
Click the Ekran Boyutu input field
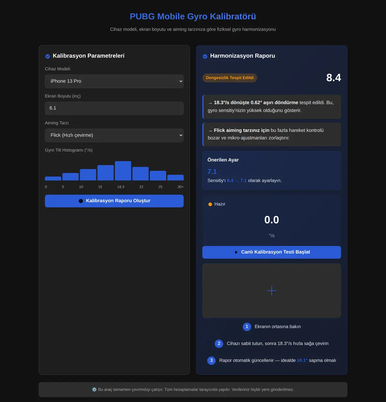(114, 108)
